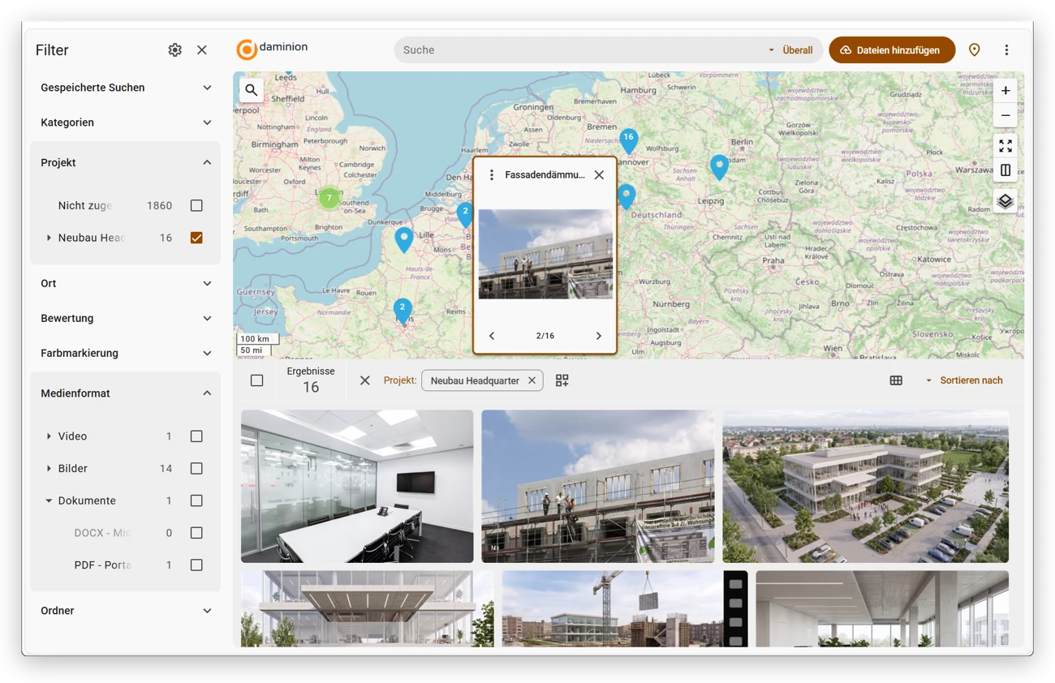The height and width of the screenshot is (683, 1055).
Task: Open the Sortieren nach dropdown
Action: point(964,380)
